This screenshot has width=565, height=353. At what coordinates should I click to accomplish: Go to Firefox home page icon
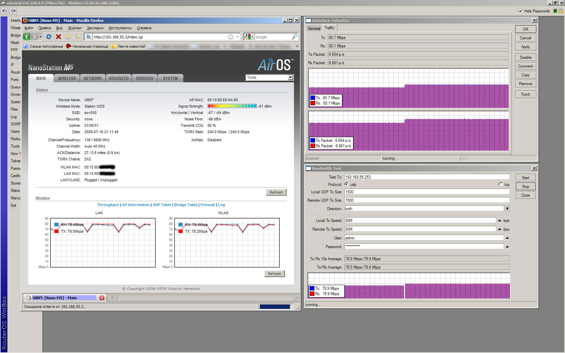[x=68, y=37]
